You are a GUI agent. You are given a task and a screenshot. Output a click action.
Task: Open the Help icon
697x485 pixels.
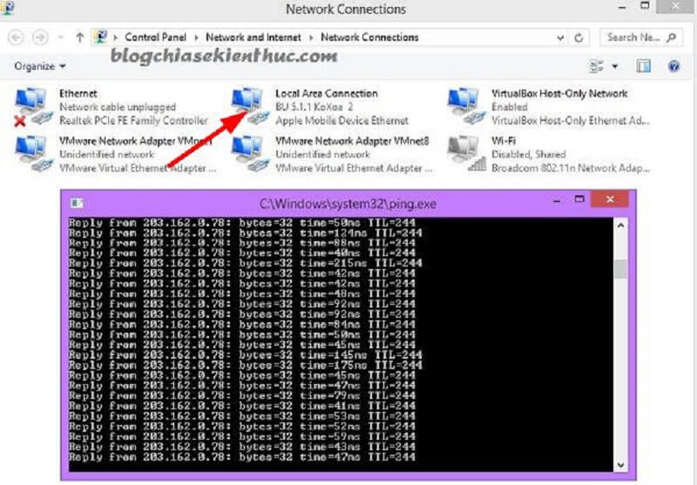pyautogui.click(x=673, y=66)
